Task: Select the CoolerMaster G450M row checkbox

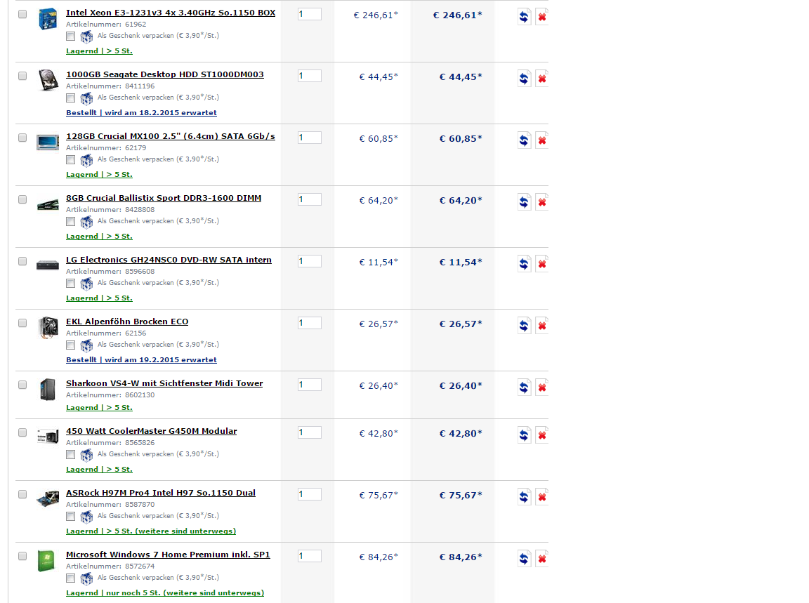Action: (x=22, y=432)
